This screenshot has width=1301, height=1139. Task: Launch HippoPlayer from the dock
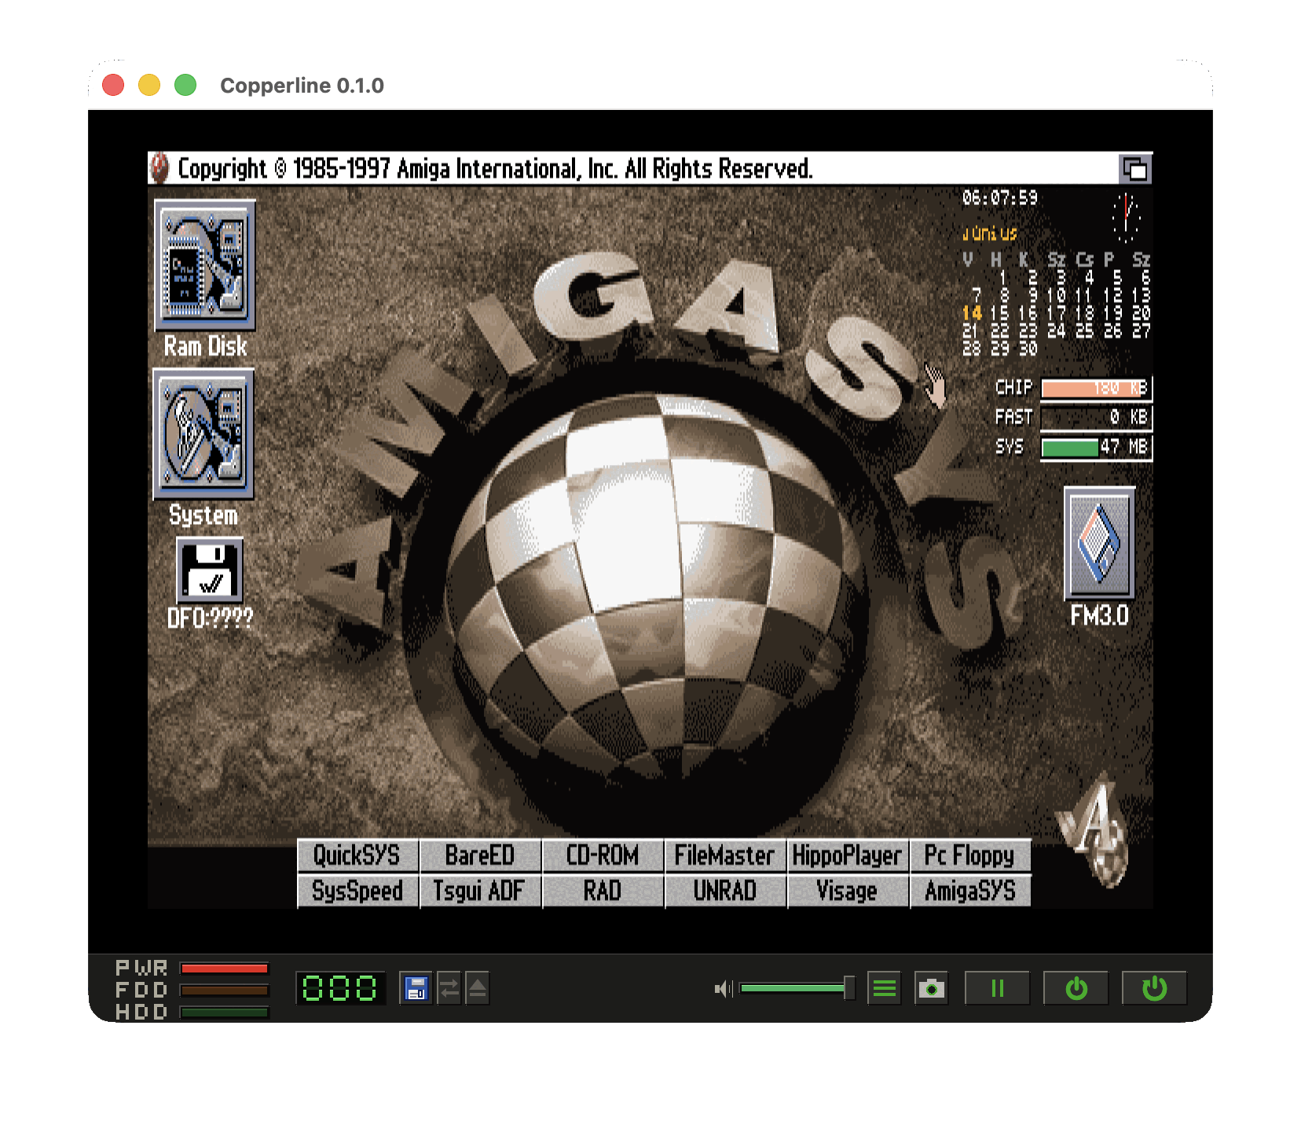point(848,855)
